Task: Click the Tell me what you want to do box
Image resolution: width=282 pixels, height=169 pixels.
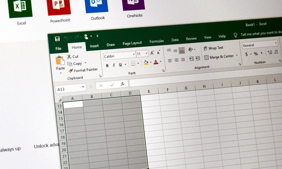Action: point(261,33)
